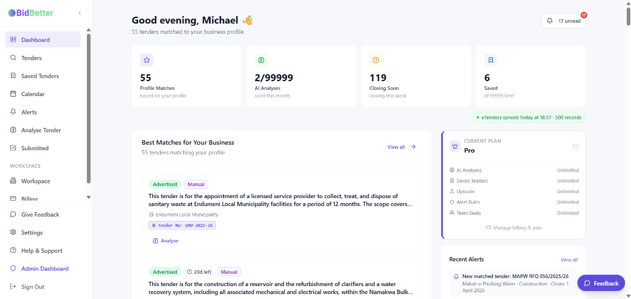Open the floating Feedback button
631x299 pixels.
tap(601, 283)
